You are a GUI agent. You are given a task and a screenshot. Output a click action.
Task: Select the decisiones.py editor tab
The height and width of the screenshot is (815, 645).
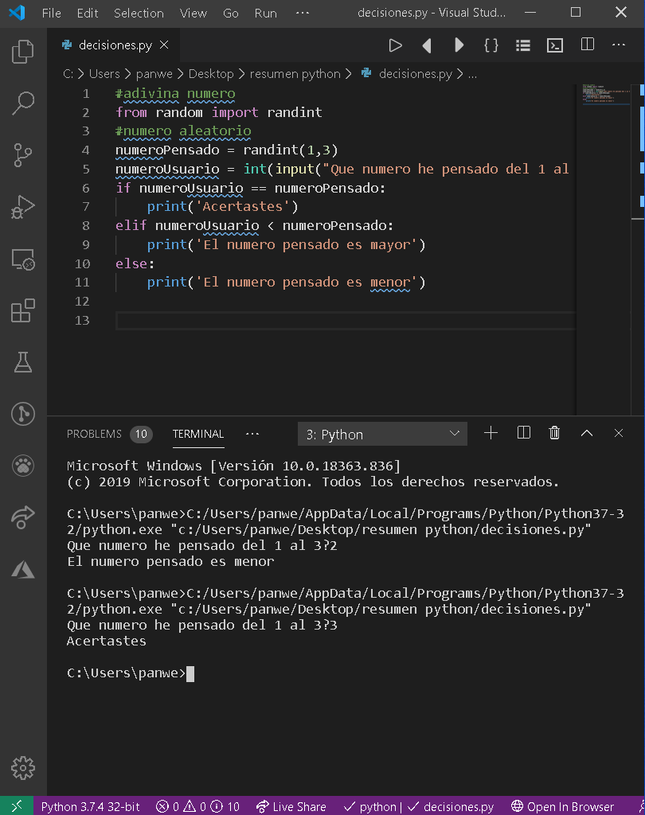coord(115,45)
